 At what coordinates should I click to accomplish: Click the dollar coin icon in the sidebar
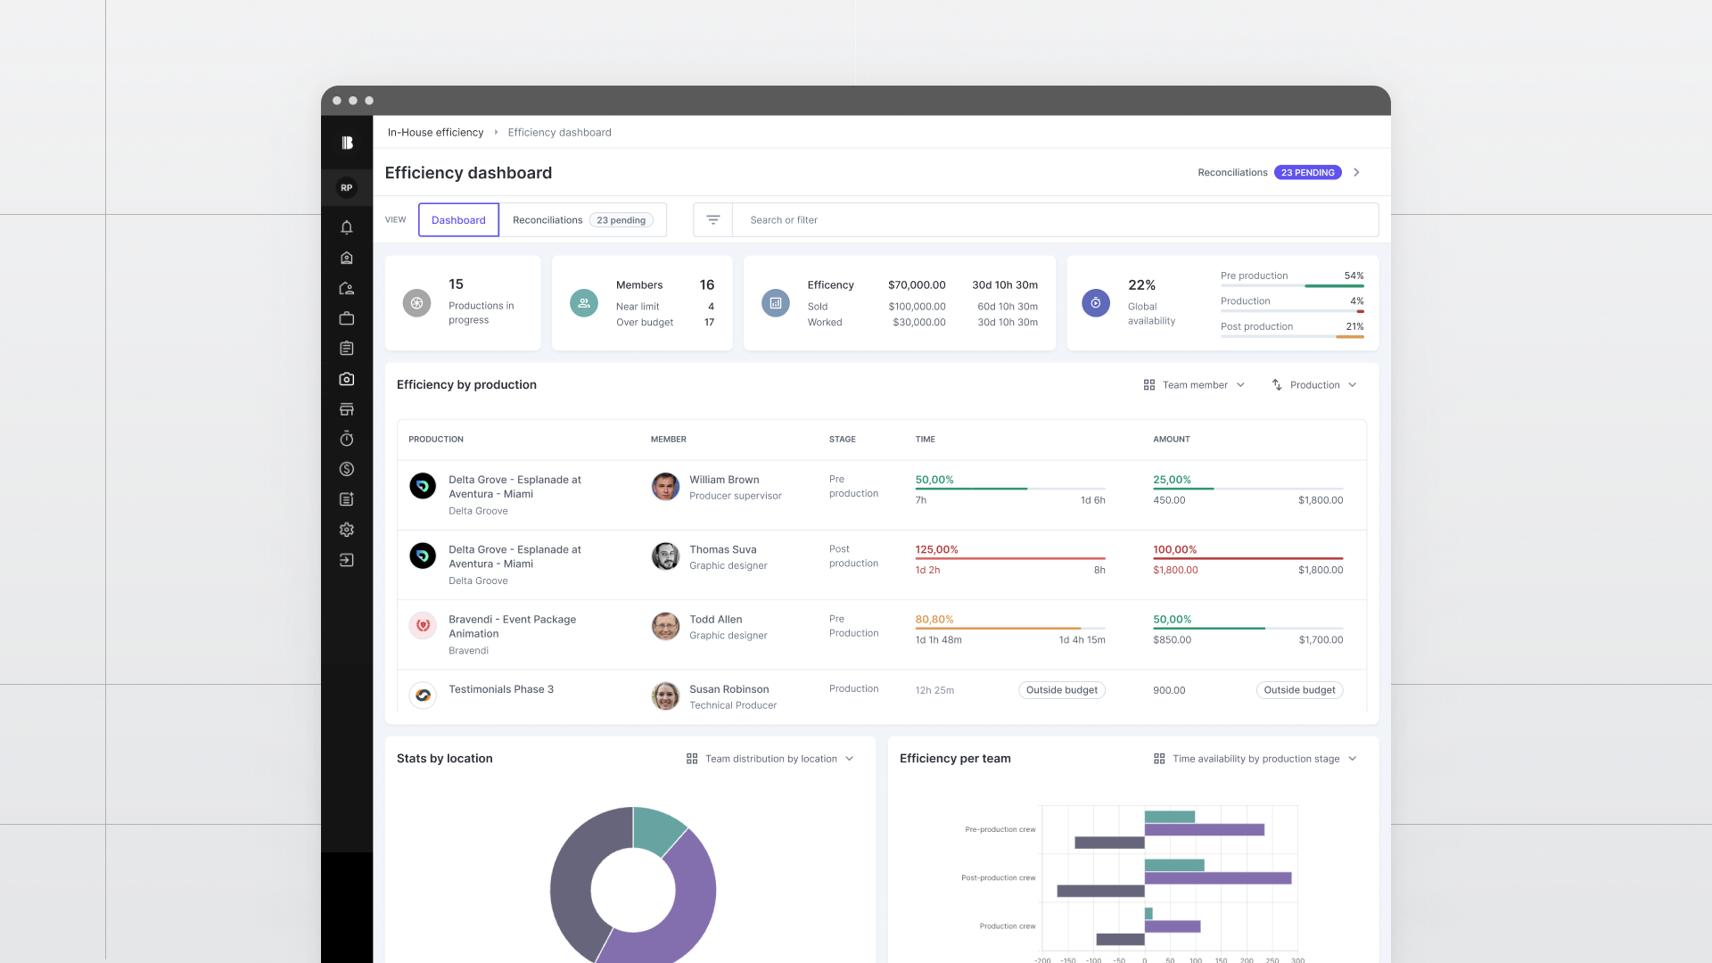coord(347,469)
